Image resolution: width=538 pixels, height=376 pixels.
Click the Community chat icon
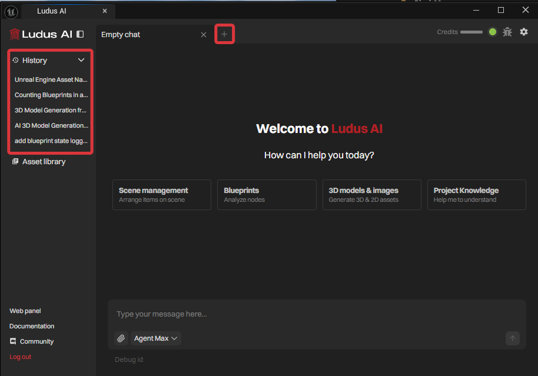pyautogui.click(x=13, y=341)
